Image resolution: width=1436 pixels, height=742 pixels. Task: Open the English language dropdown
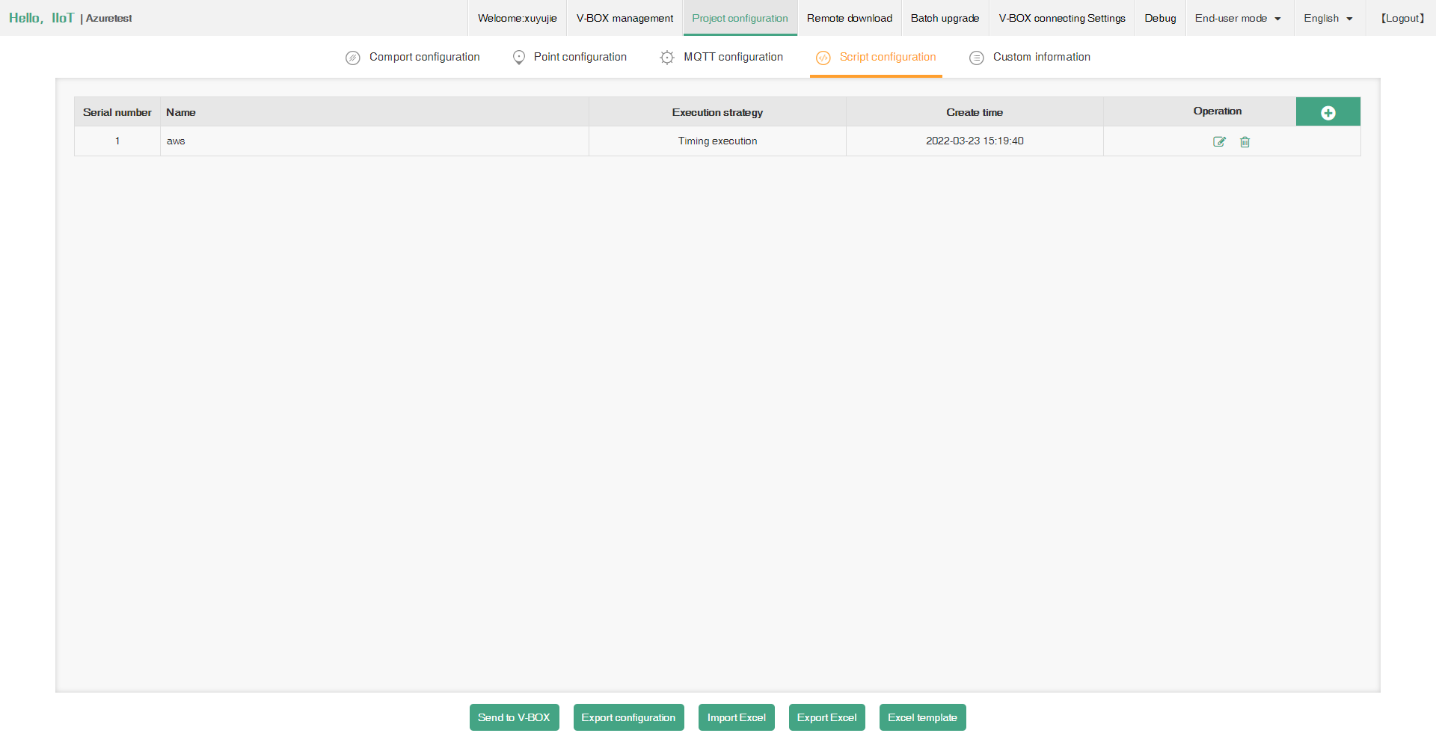[1328, 18]
